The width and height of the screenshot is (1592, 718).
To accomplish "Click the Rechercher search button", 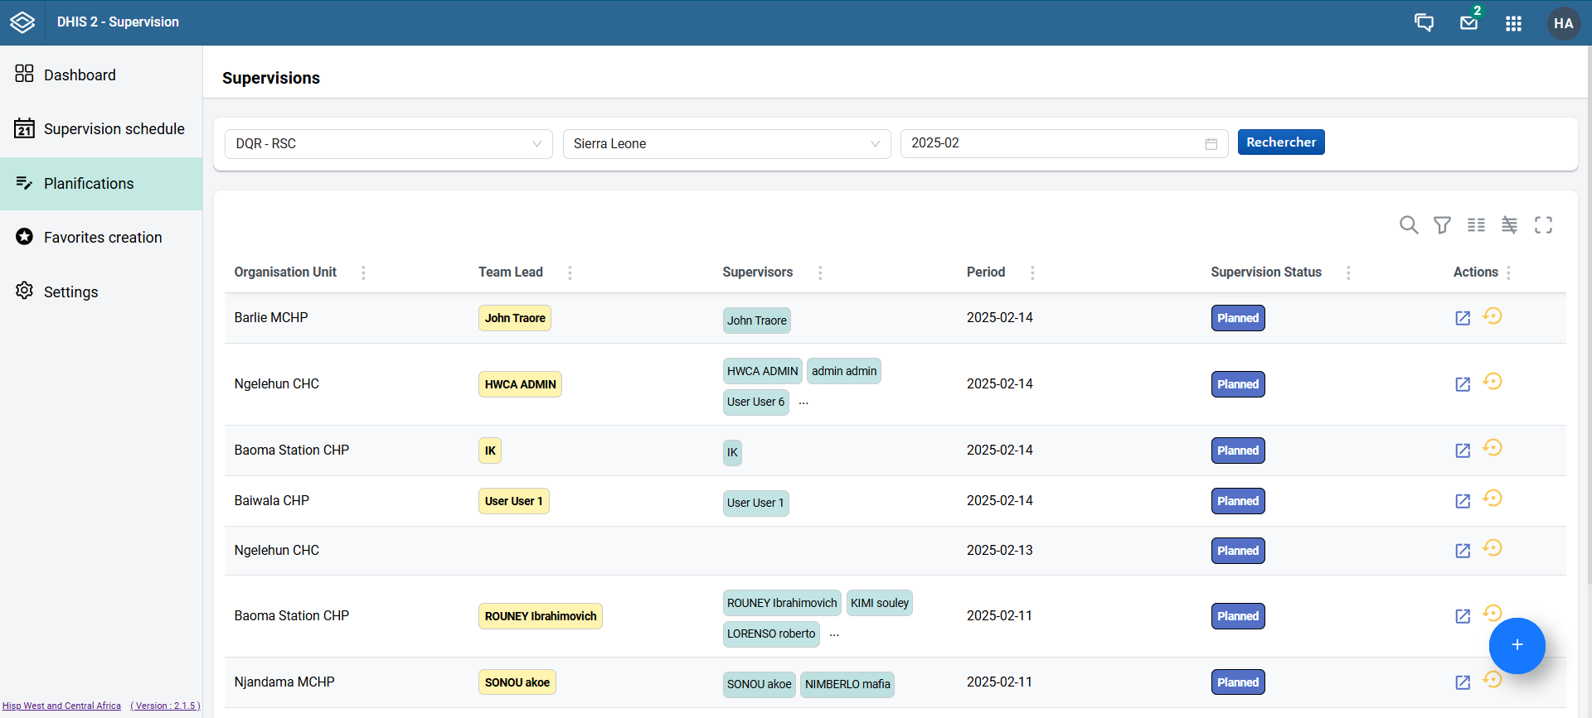I will [x=1281, y=142].
